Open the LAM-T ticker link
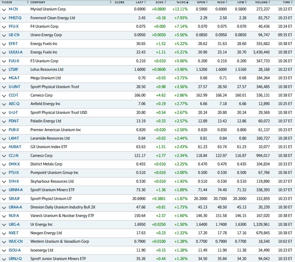The image size is (295, 262). point(14,138)
